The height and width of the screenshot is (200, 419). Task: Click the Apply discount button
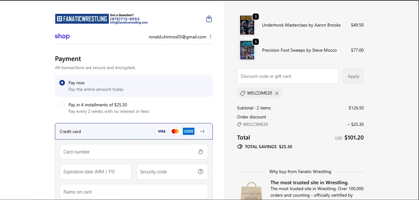coord(353,76)
